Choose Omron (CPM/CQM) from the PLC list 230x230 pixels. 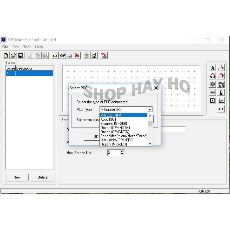tap(124, 128)
